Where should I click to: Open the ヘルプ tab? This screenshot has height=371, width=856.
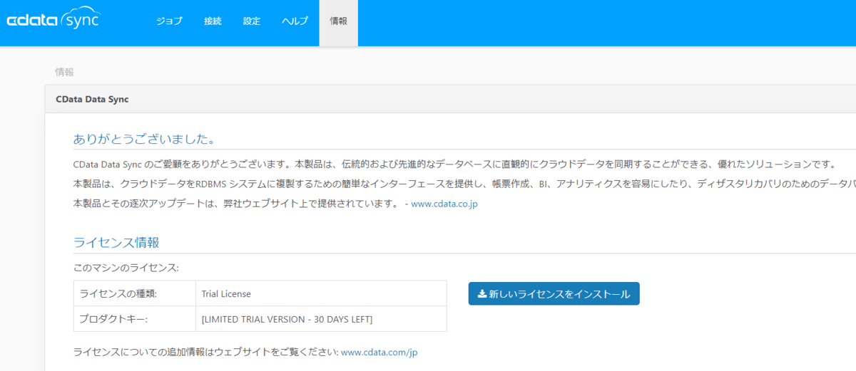[295, 21]
